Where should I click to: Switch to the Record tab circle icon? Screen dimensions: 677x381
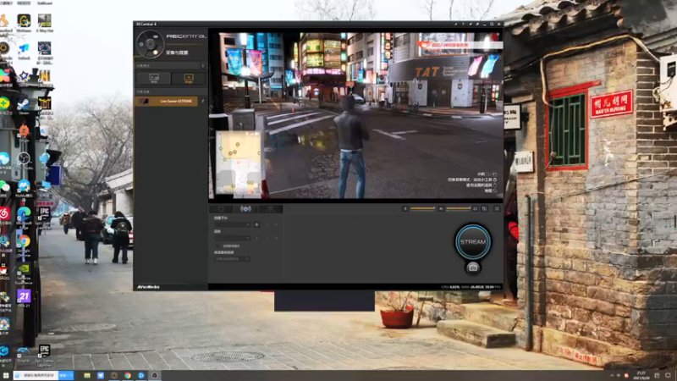click(221, 209)
